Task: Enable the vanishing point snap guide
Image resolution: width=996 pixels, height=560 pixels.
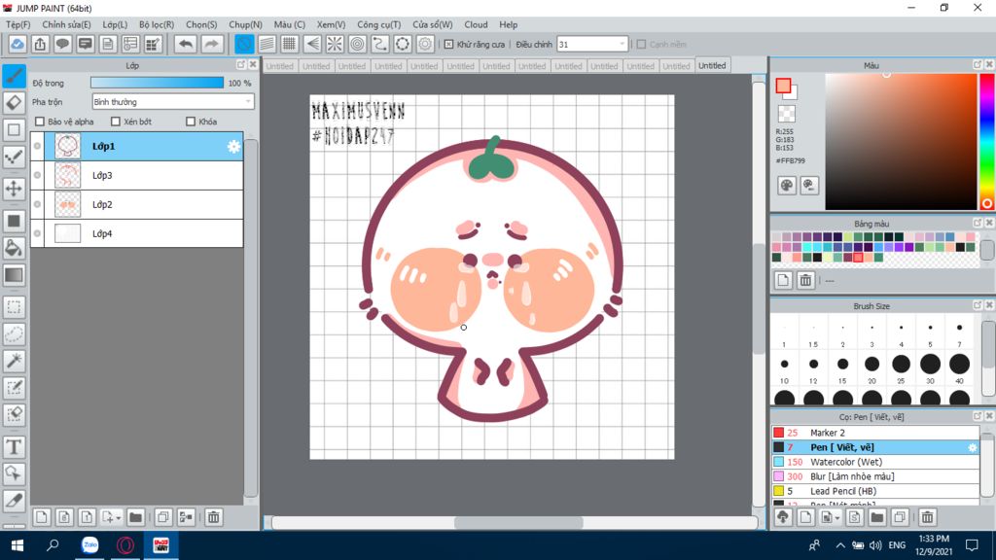Action: [312, 44]
